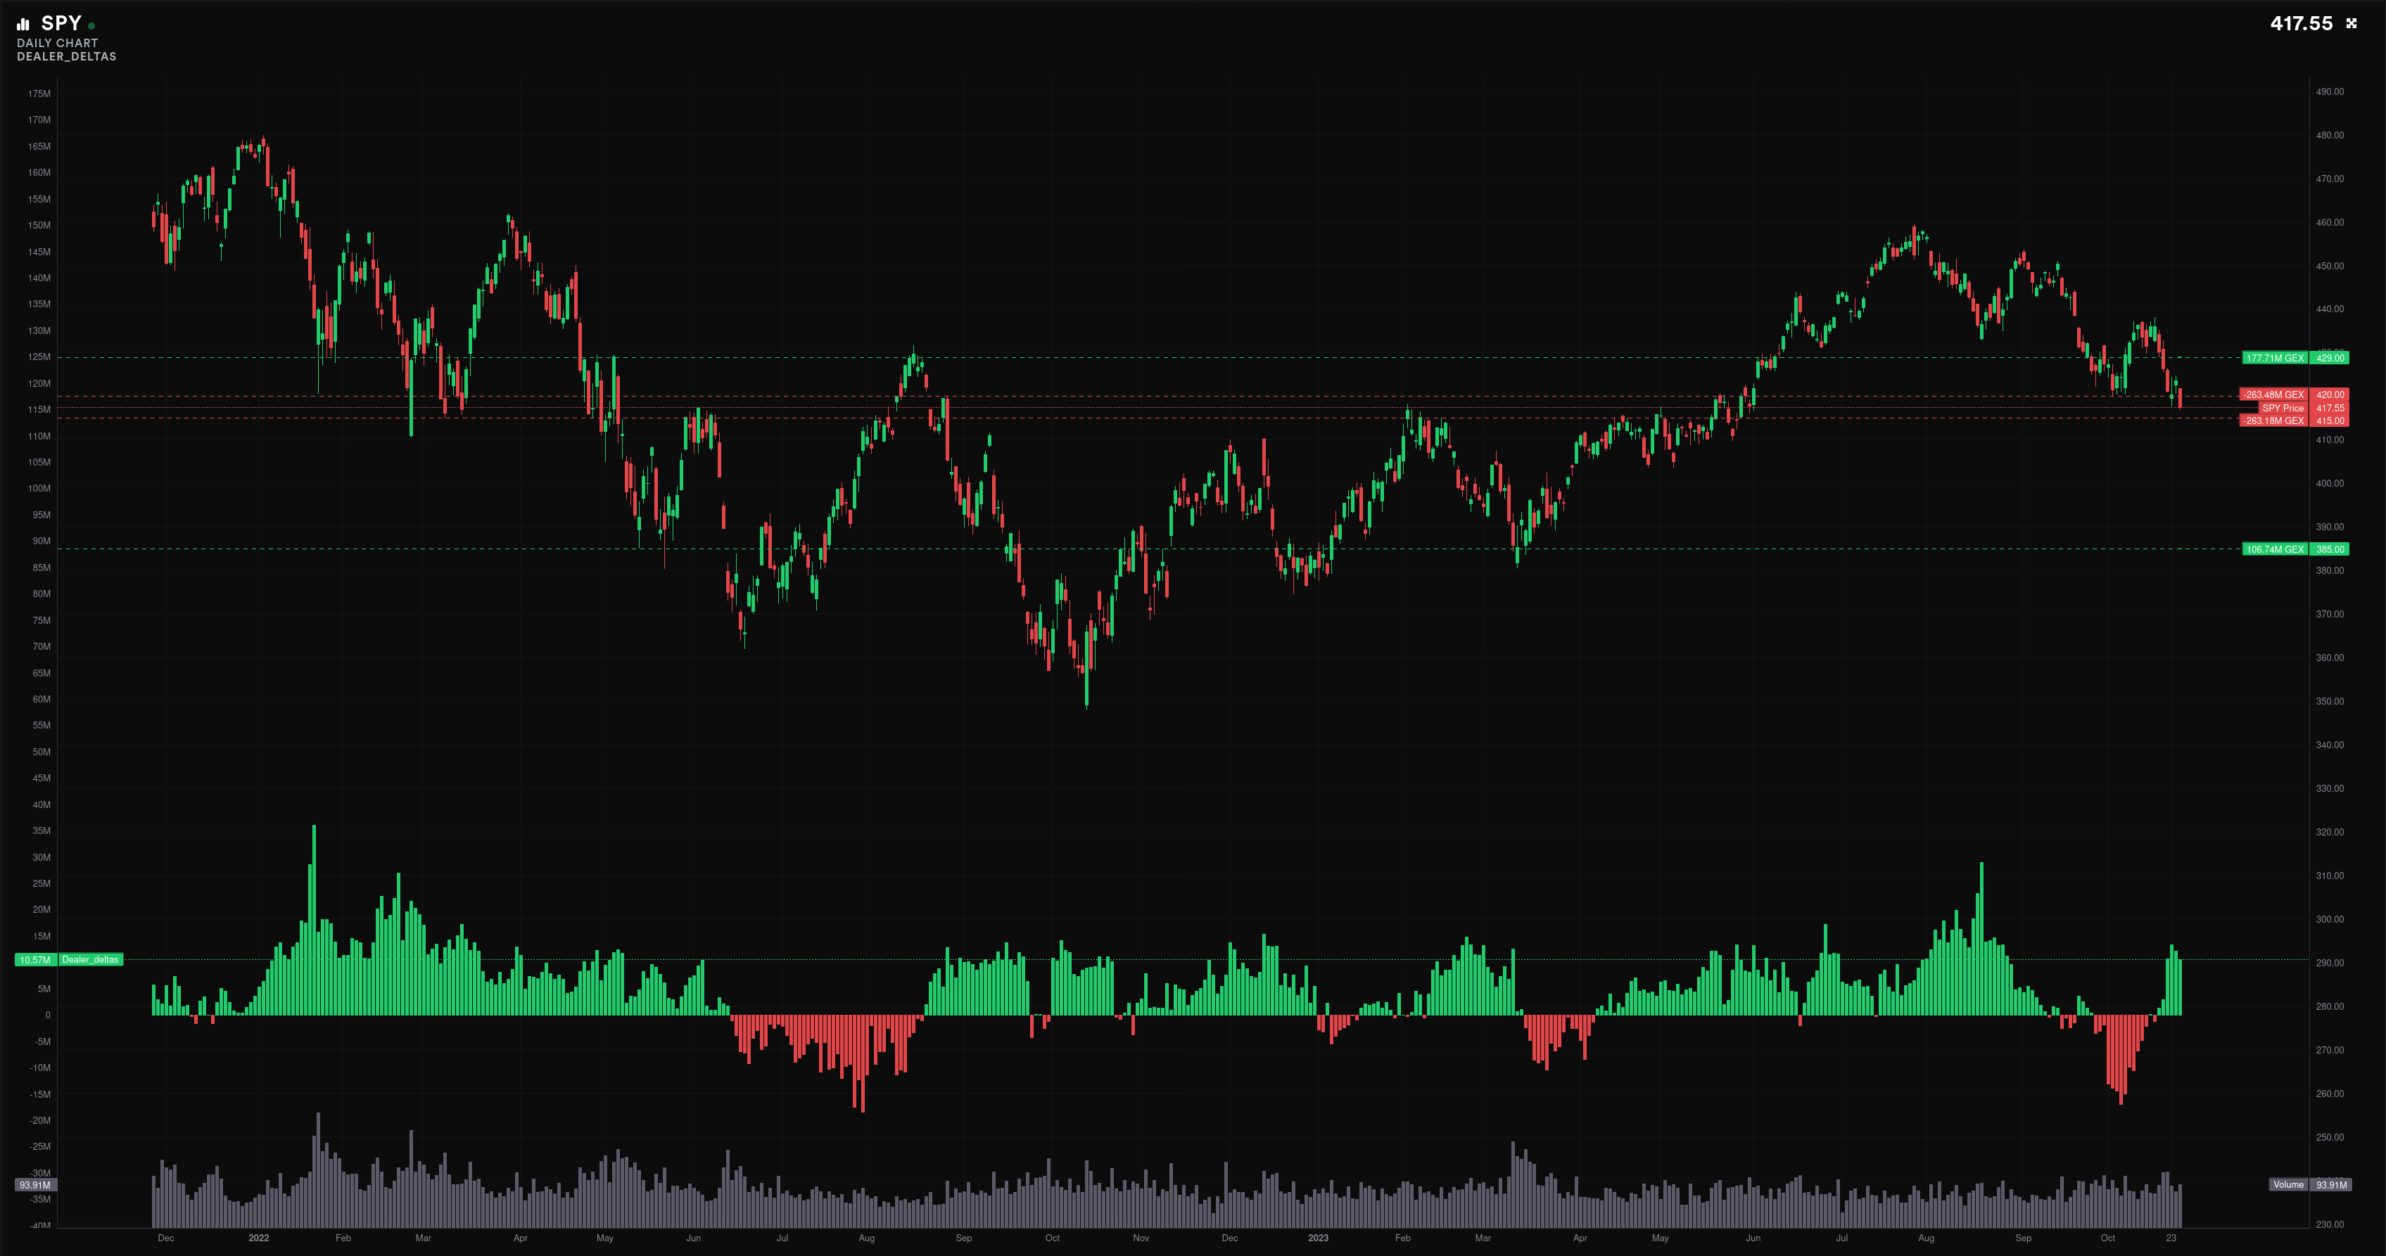Click the 106.74M GEX level label
This screenshot has width=2386, height=1256.
pyautogui.click(x=2275, y=549)
